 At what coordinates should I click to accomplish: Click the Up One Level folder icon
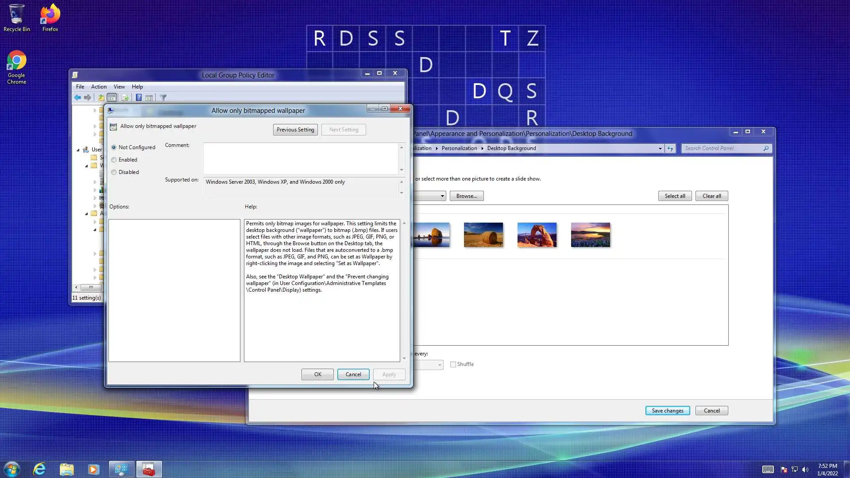(x=101, y=98)
